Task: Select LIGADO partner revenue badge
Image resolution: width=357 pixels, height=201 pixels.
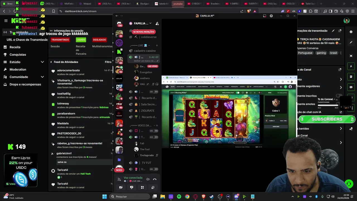Action: pyautogui.click(x=81, y=40)
